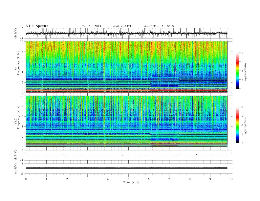
Task: Click the 'ch.3(V)' axis label
Action: click(x=16, y=155)
